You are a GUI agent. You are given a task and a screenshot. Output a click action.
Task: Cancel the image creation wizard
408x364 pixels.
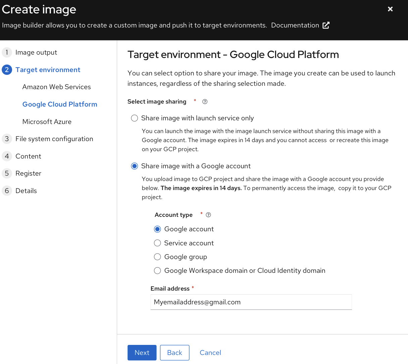210,353
